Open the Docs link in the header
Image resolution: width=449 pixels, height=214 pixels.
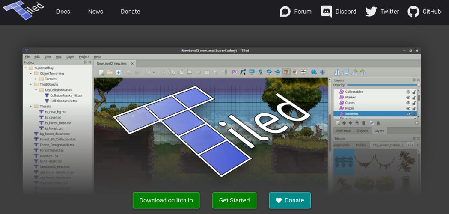point(63,12)
